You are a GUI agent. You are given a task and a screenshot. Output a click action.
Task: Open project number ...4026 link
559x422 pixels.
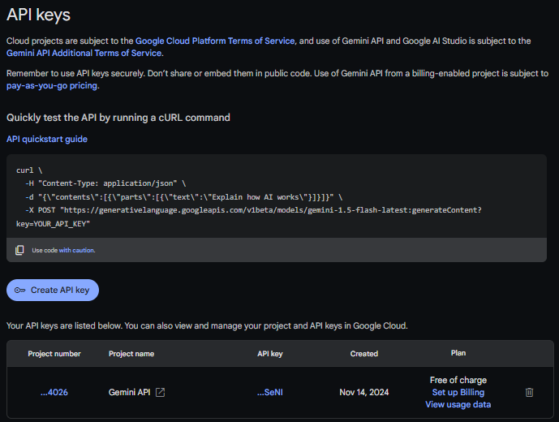(54, 393)
